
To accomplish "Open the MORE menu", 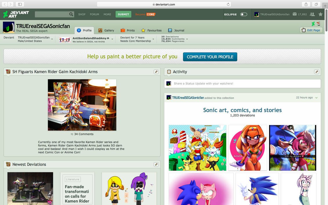I will click(x=107, y=14).
